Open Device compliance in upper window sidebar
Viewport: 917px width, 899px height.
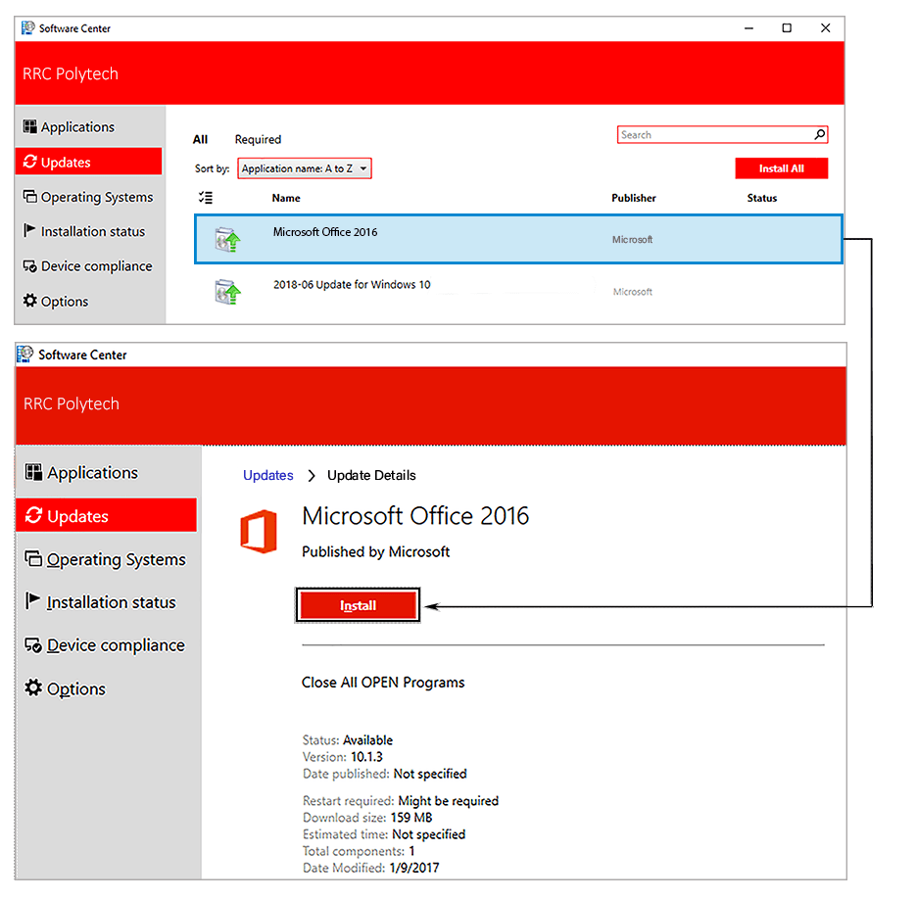click(x=96, y=266)
